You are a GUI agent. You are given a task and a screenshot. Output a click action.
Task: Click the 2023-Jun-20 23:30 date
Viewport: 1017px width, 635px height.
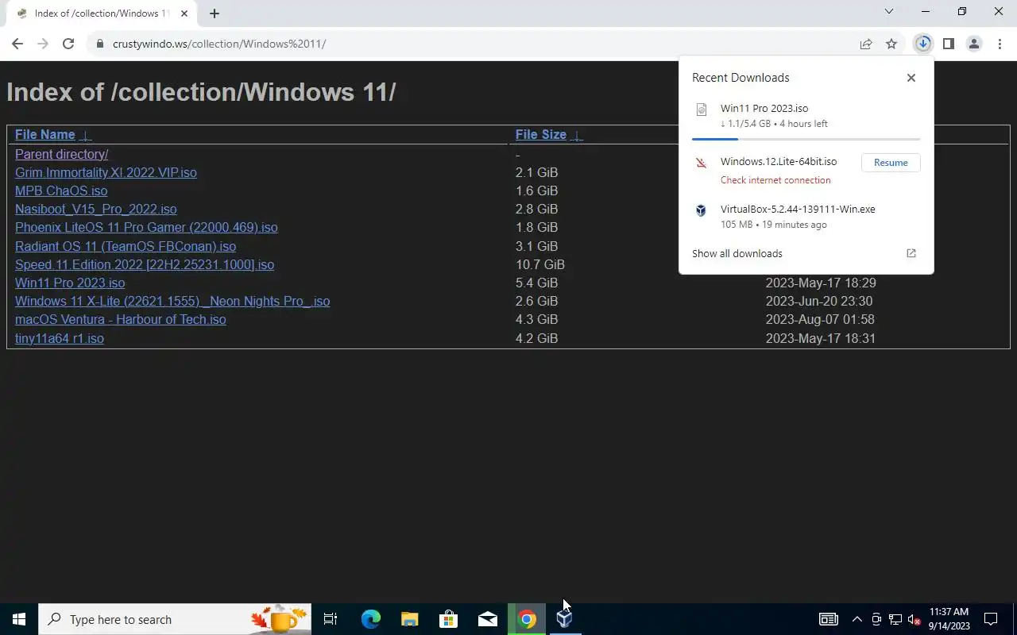[819, 301]
